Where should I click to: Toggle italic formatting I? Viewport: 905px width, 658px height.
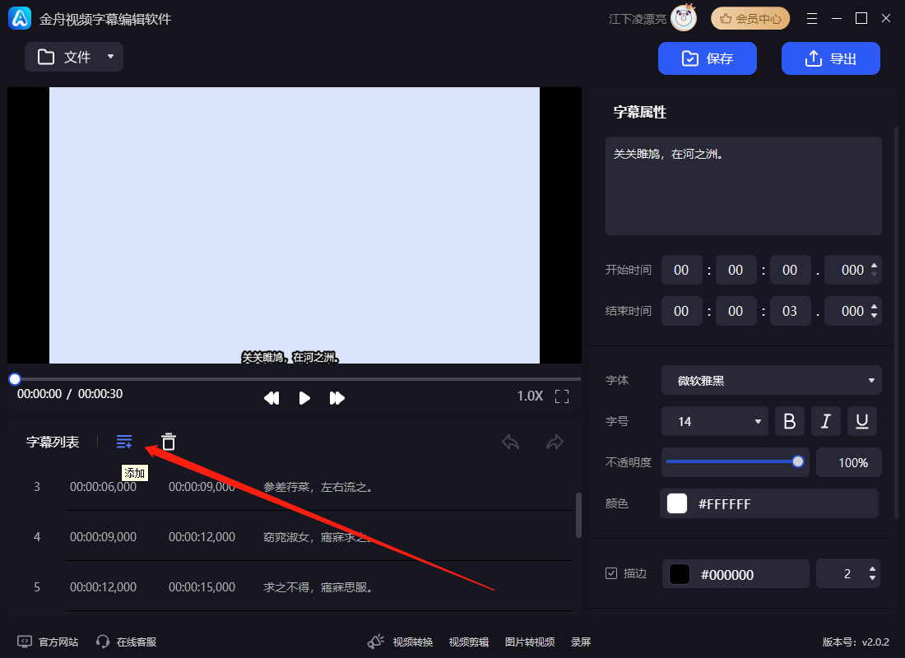tap(826, 421)
